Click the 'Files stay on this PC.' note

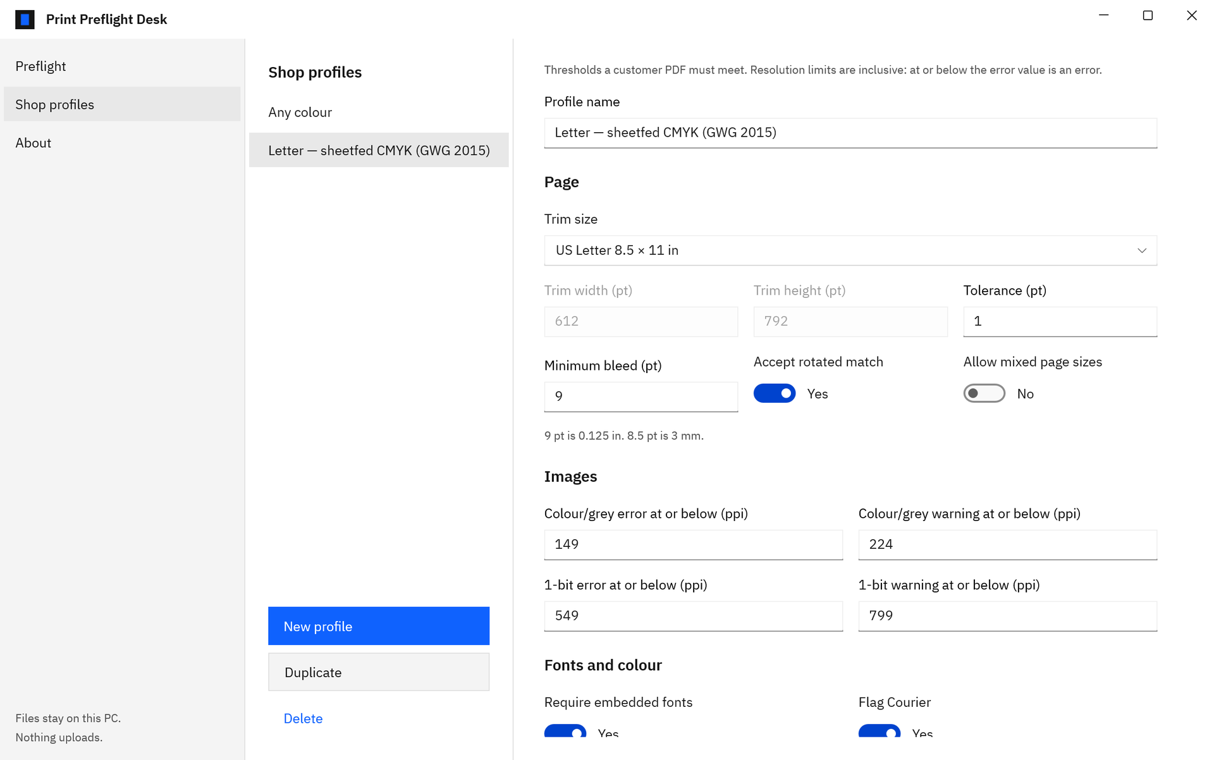tap(68, 718)
